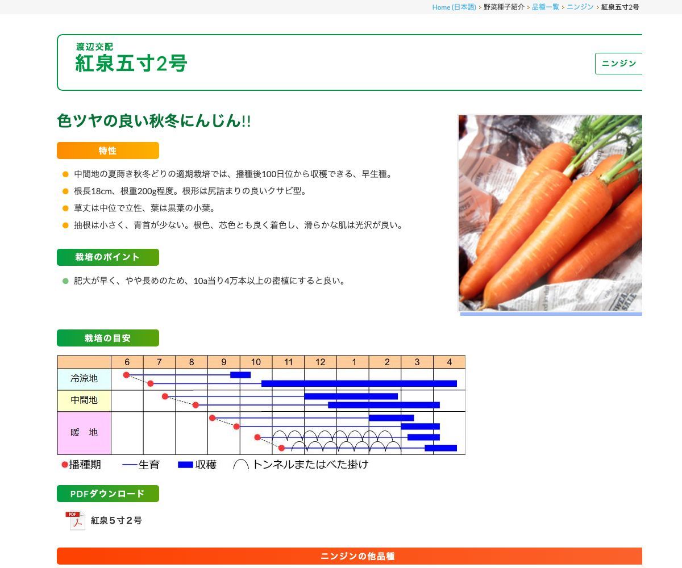Open the 品種一覧 breadcrumb link

tap(545, 7)
